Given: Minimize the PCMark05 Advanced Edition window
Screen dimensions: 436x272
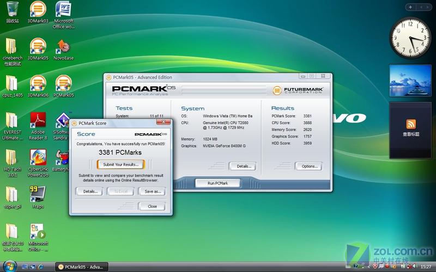Looking at the screenshot, I should tap(303, 76).
